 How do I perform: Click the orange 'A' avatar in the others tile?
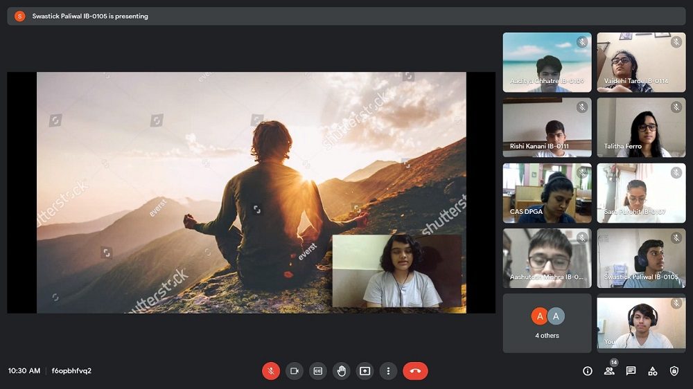tap(540, 316)
